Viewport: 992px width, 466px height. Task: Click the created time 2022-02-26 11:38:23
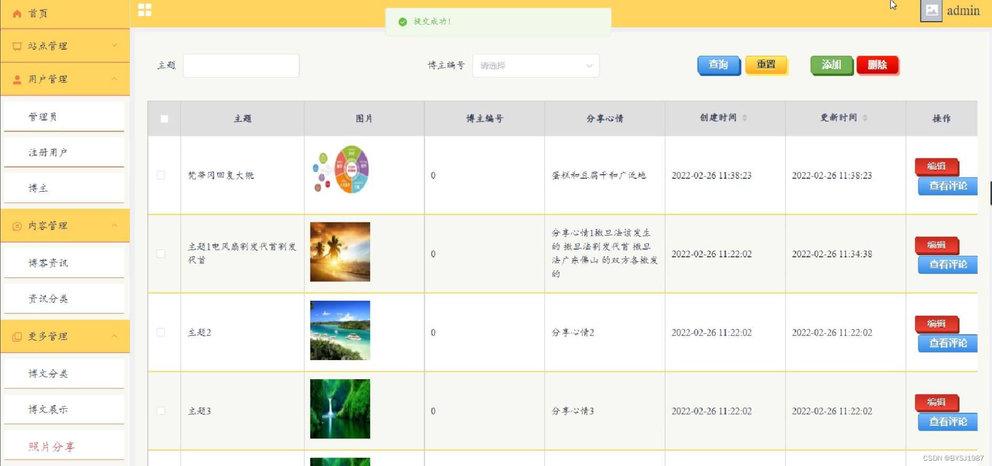pyautogui.click(x=711, y=175)
